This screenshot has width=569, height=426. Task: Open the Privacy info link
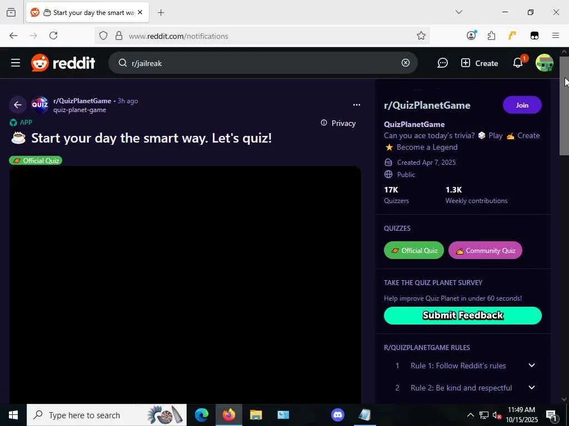click(x=338, y=123)
